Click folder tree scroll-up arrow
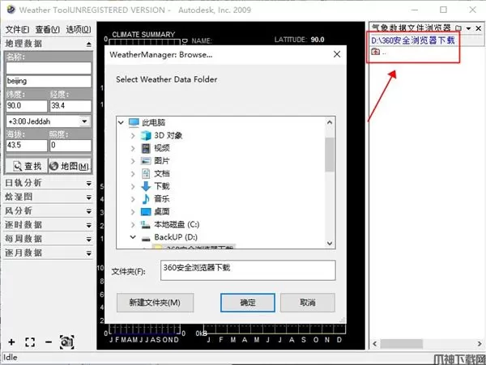Image resolution: width=486 pixels, height=365 pixels. coord(330,122)
